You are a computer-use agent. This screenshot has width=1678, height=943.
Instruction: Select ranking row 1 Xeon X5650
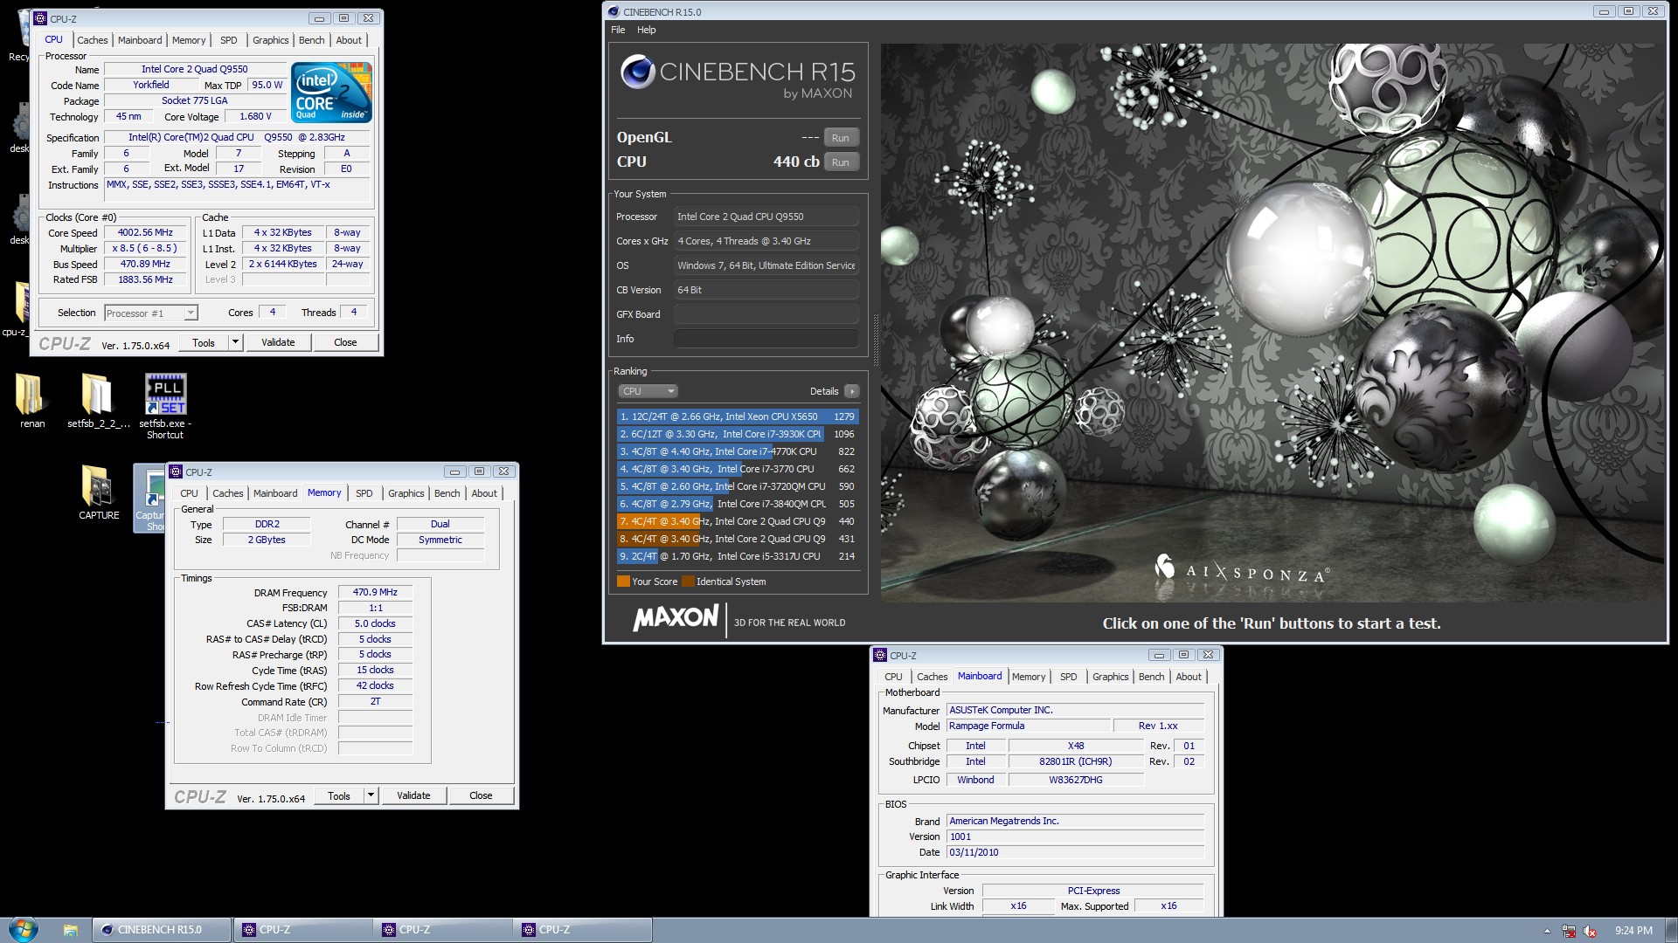738,416
